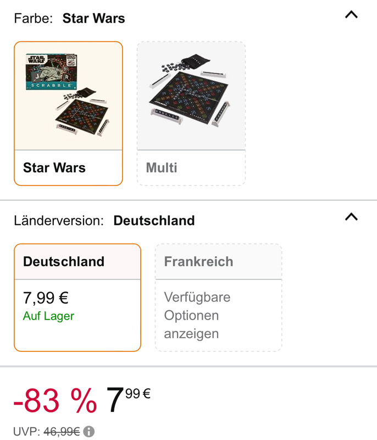Click the Auf Lager stock status
377x440 pixels.
[x=48, y=316]
